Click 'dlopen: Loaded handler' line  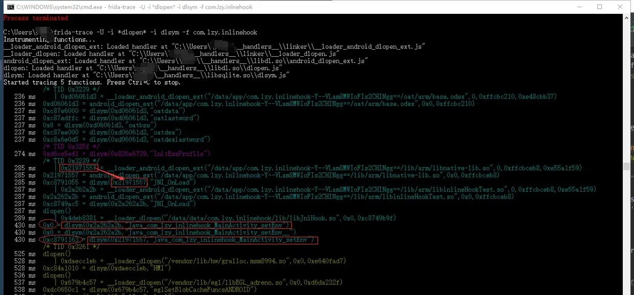143,68
